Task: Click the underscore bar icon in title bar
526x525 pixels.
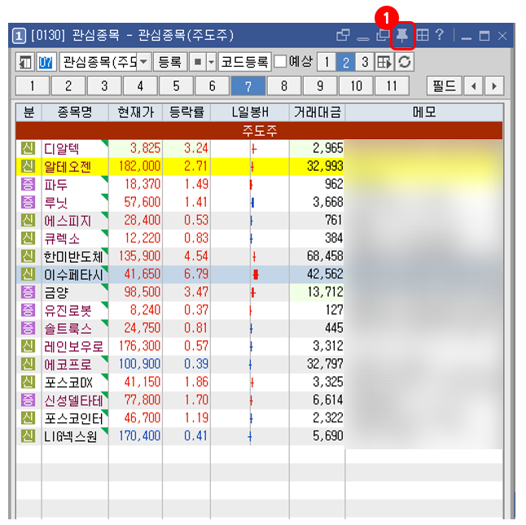Action: coord(363,39)
